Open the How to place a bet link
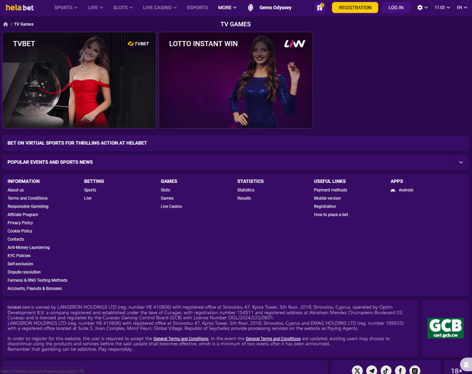The image size is (472, 374). coord(331,215)
